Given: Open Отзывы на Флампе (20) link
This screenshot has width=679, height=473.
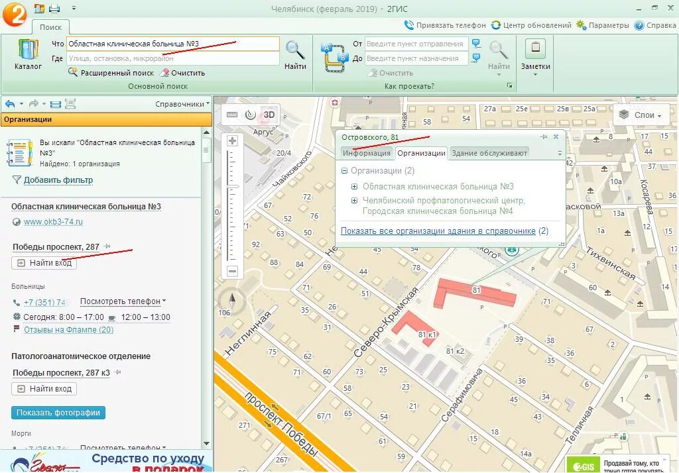Looking at the screenshot, I should (68, 329).
